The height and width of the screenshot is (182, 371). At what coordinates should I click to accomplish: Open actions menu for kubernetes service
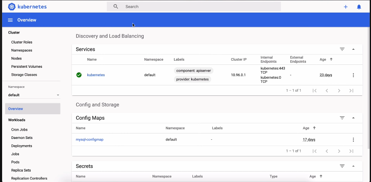tap(353, 75)
